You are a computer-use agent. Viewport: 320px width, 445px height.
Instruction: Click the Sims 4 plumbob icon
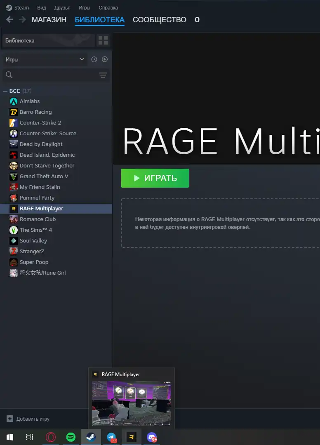coord(13,230)
